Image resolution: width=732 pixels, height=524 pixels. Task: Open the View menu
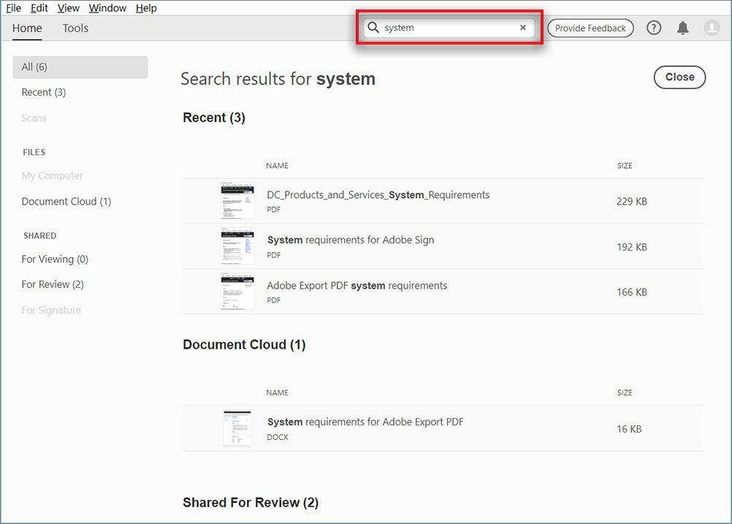pos(68,8)
